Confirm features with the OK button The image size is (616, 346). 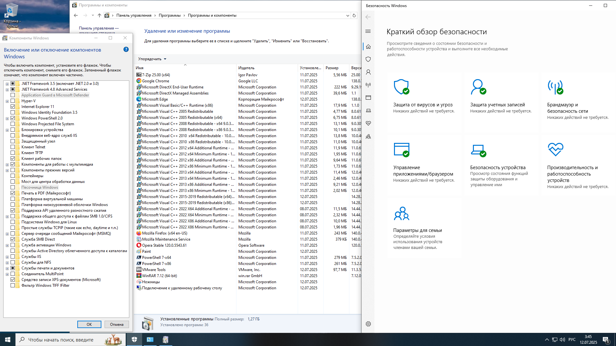[x=89, y=324]
